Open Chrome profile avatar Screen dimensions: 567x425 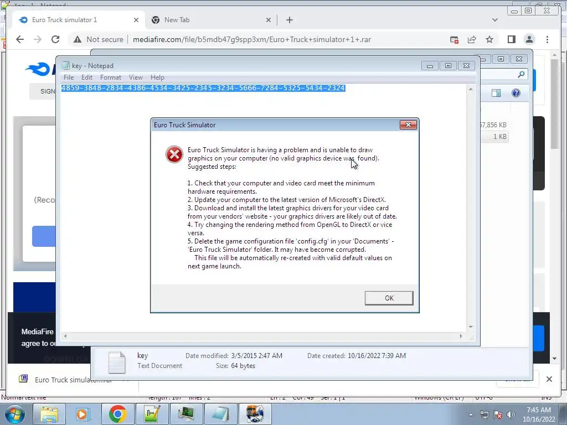[529, 39]
